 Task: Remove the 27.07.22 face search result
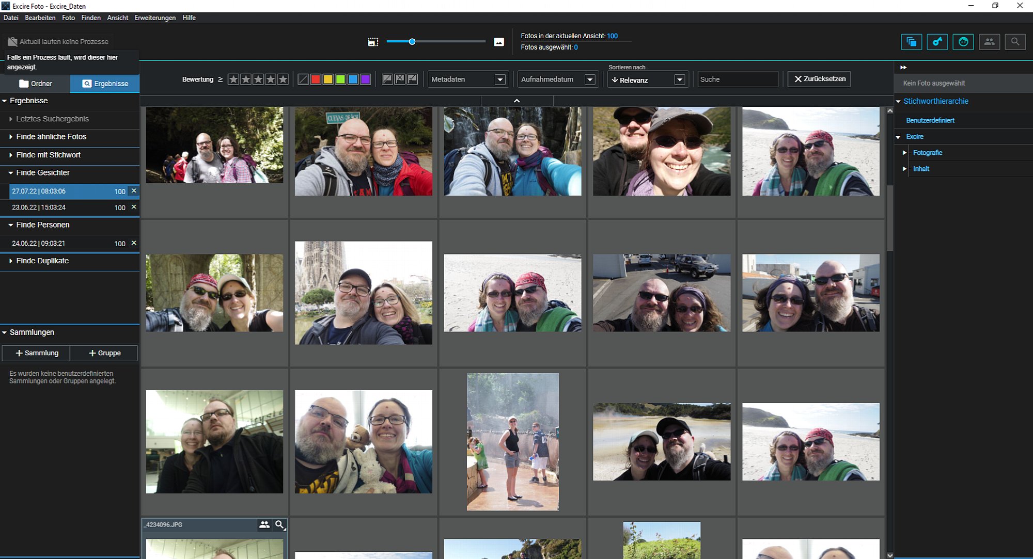click(134, 191)
